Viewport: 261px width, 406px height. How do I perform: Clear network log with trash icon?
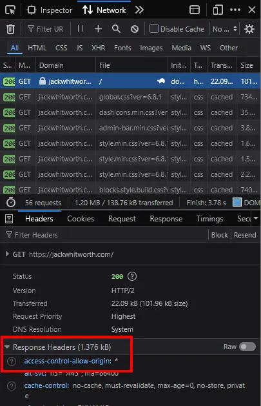10,29
